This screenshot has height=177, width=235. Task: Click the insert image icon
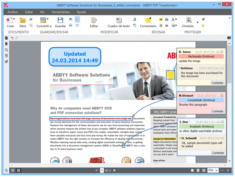pos(134,26)
